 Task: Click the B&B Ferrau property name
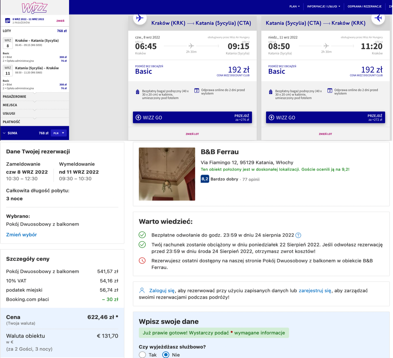[x=220, y=152]
